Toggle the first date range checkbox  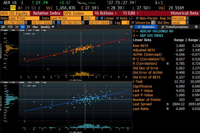click(x=1, y=23)
